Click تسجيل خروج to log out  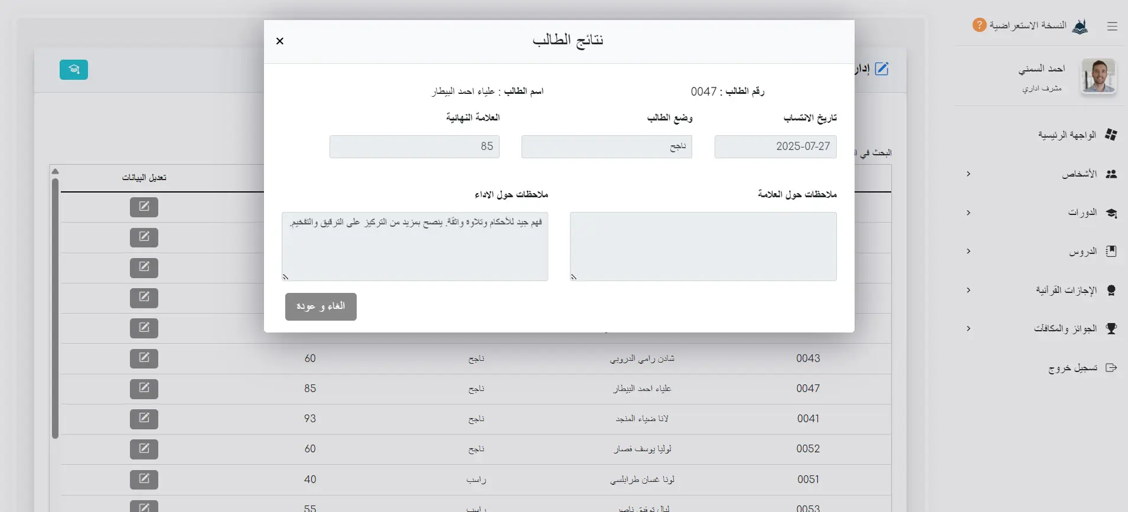[x=1072, y=368]
